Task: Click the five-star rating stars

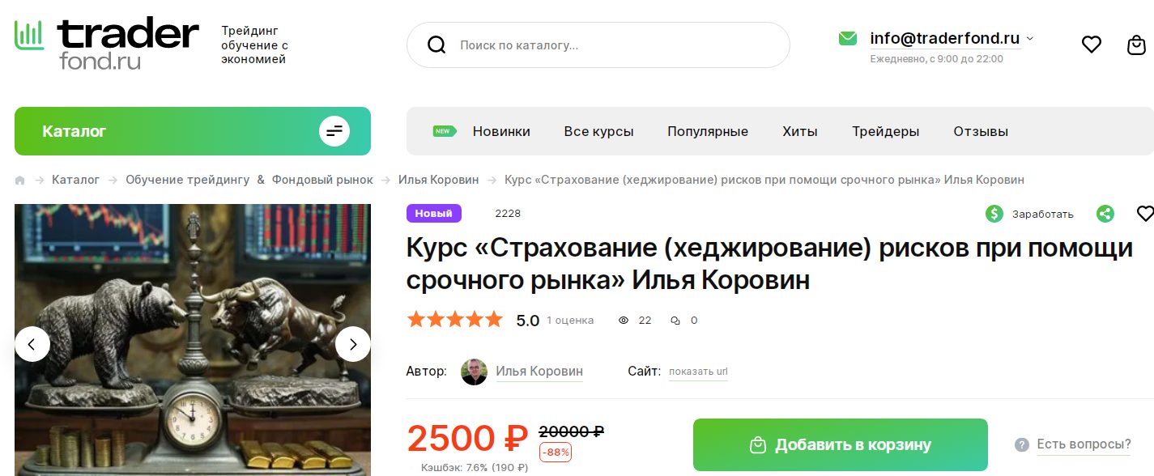Action: 454,320
